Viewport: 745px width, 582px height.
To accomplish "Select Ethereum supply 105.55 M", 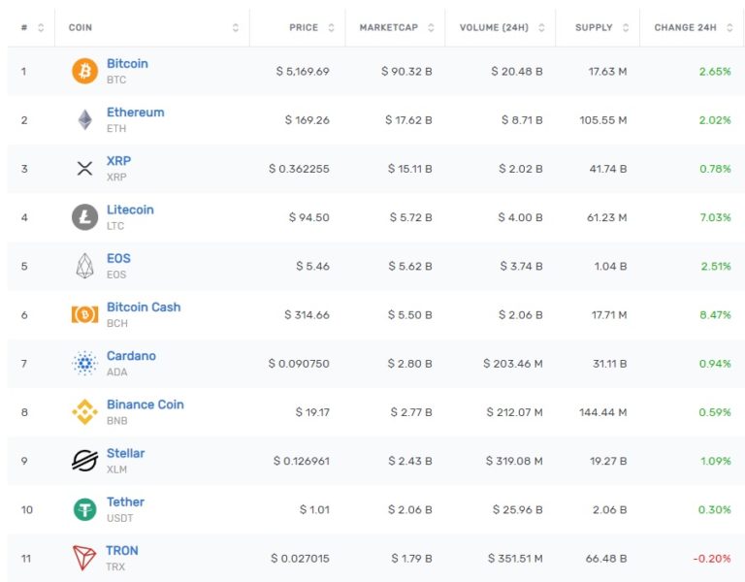I will [603, 119].
